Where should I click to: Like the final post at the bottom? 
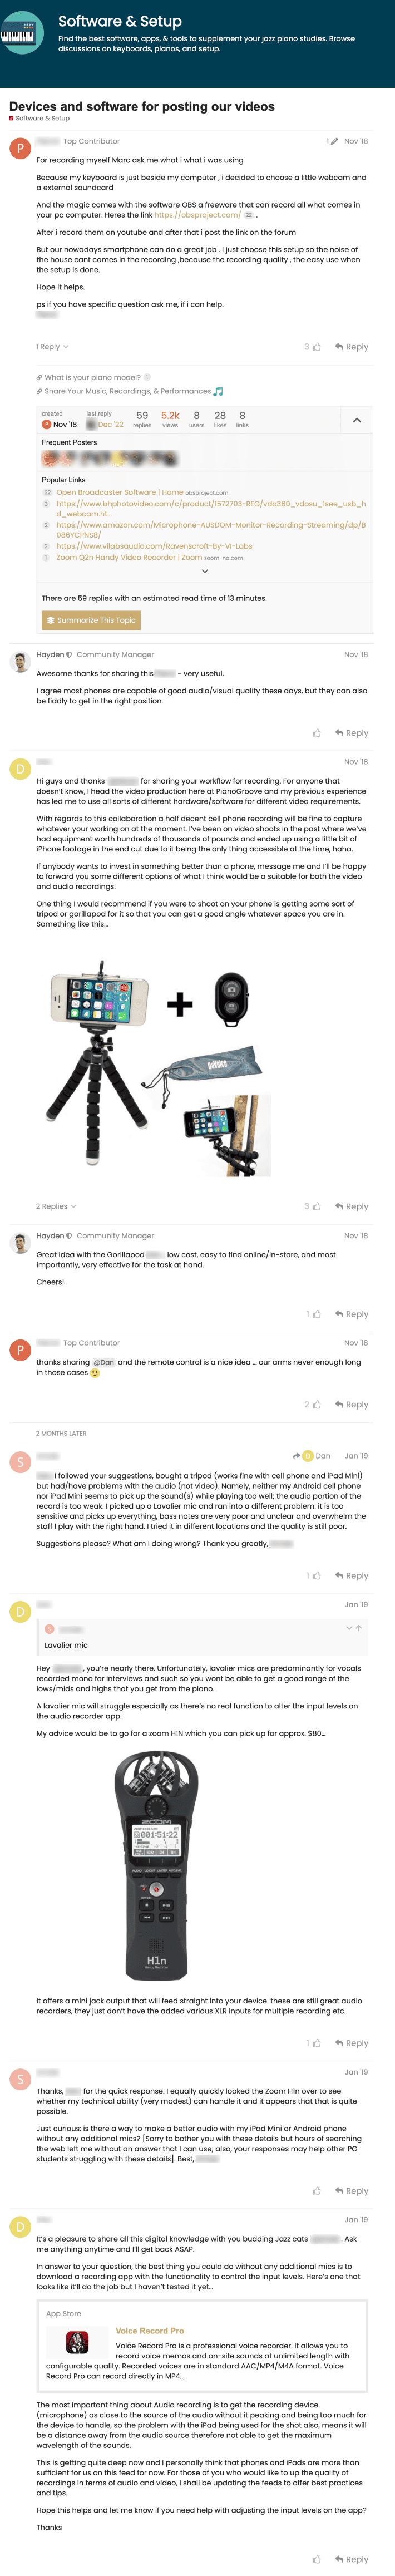[x=317, y=2559]
